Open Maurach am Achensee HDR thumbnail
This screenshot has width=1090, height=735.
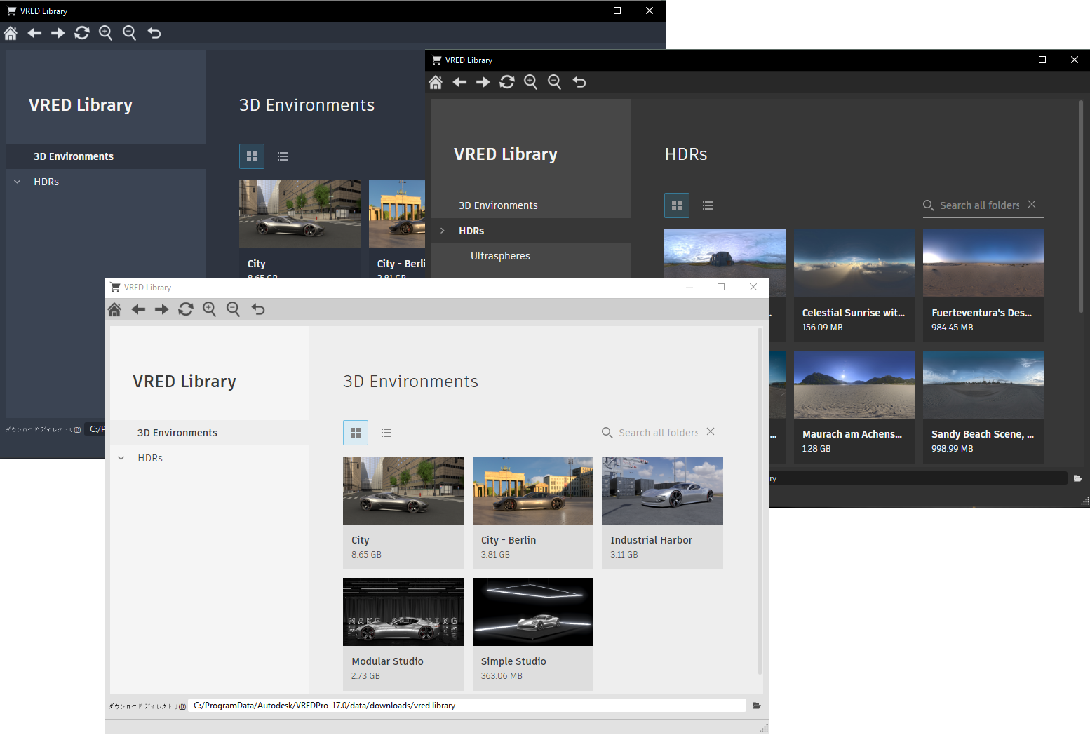point(854,384)
